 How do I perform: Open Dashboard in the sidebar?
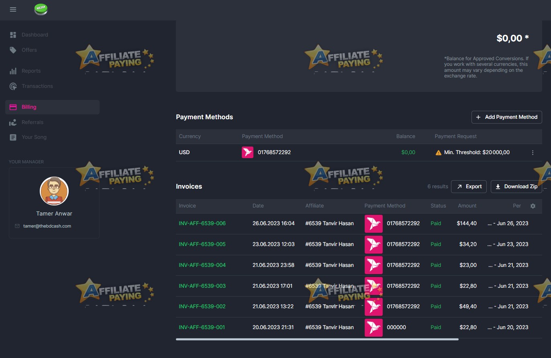(35, 35)
